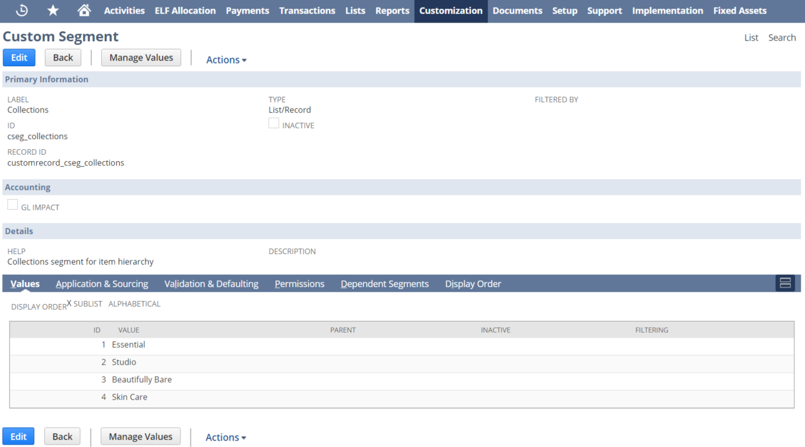Switch to the Application & Sourcing subtab
Viewport: 805px width, 447px height.
[102, 284]
